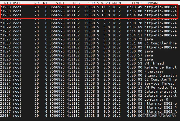180x121 pixels.
Task: Click PID 21902 running thread
Action: click(5, 31)
